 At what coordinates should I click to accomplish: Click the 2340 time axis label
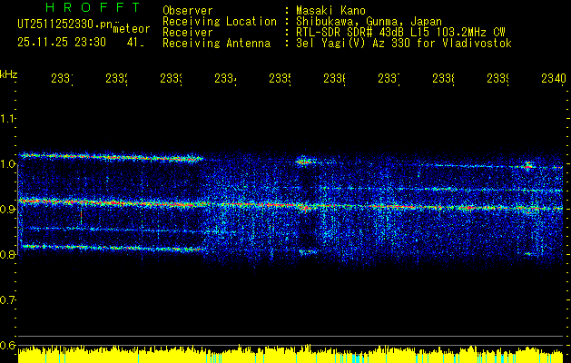click(554, 79)
